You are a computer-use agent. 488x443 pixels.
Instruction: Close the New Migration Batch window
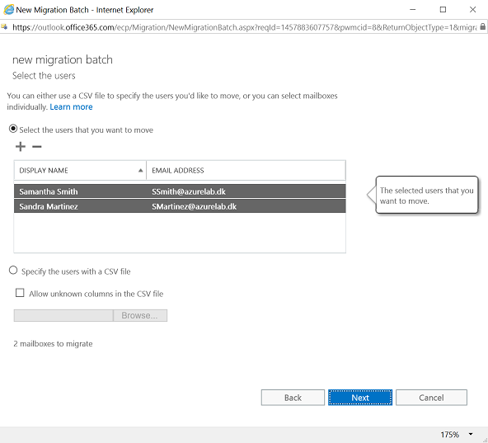[x=472, y=10]
